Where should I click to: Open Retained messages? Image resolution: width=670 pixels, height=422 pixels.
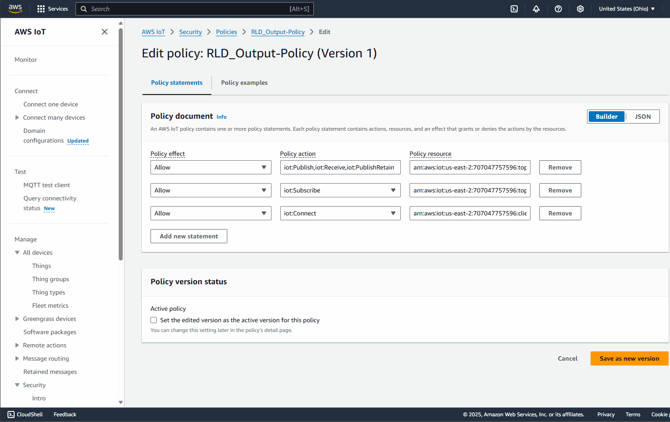50,372
